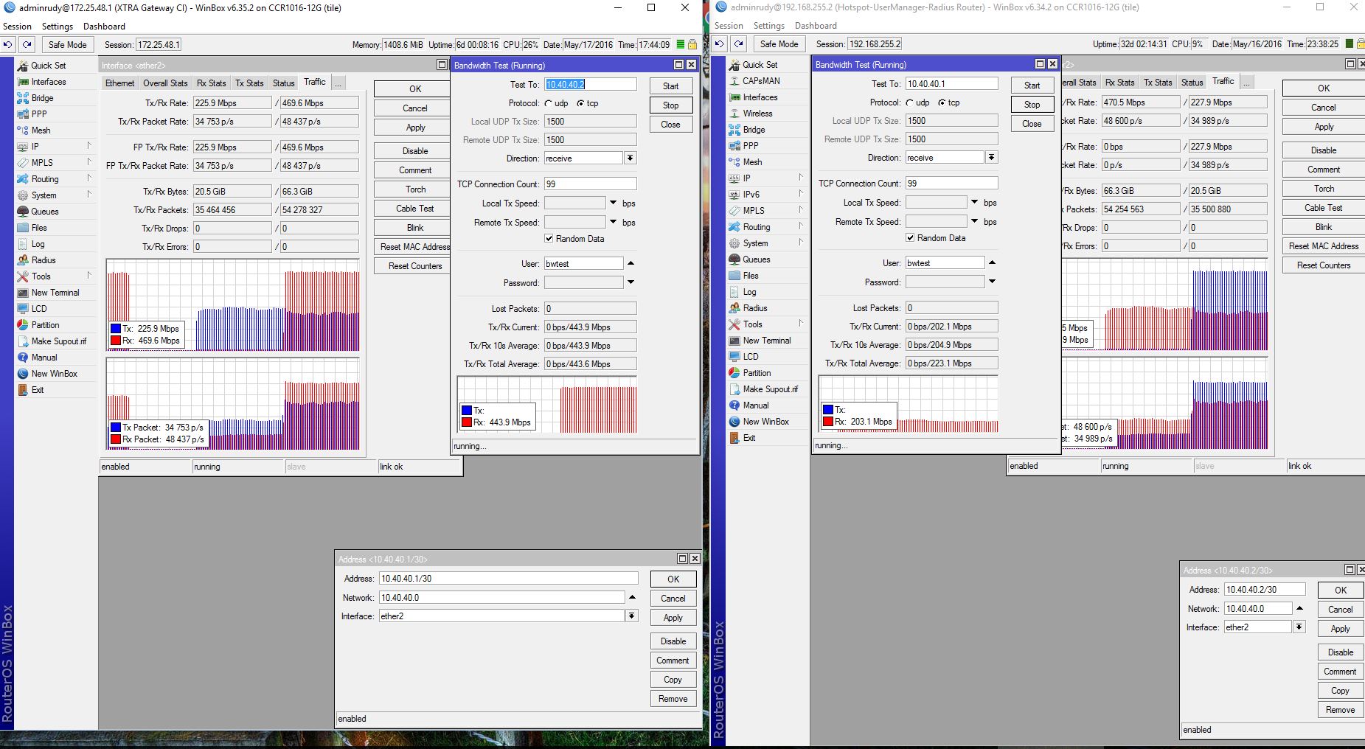Expand Local Tx Speed in left Bandwidth Test
This screenshot has height=749, width=1365.
click(x=613, y=203)
